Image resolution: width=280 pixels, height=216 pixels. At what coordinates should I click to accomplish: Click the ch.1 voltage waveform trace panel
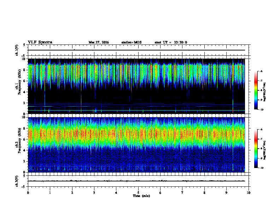138,50
